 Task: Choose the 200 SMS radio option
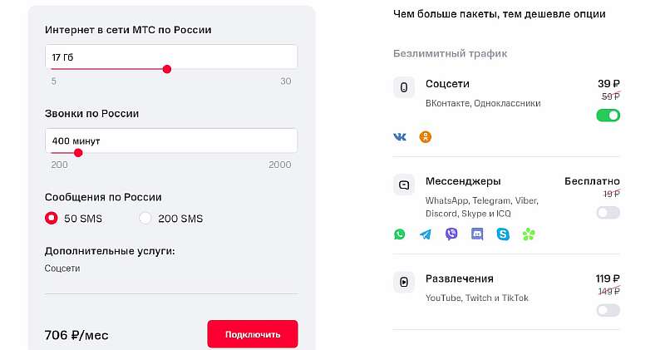point(145,219)
